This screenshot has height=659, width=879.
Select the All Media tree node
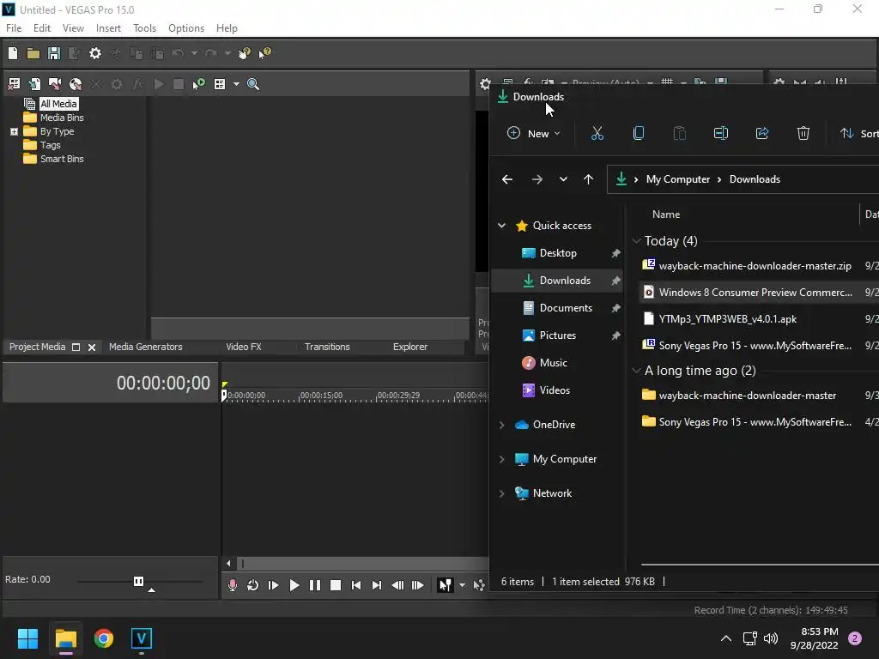[58, 104]
